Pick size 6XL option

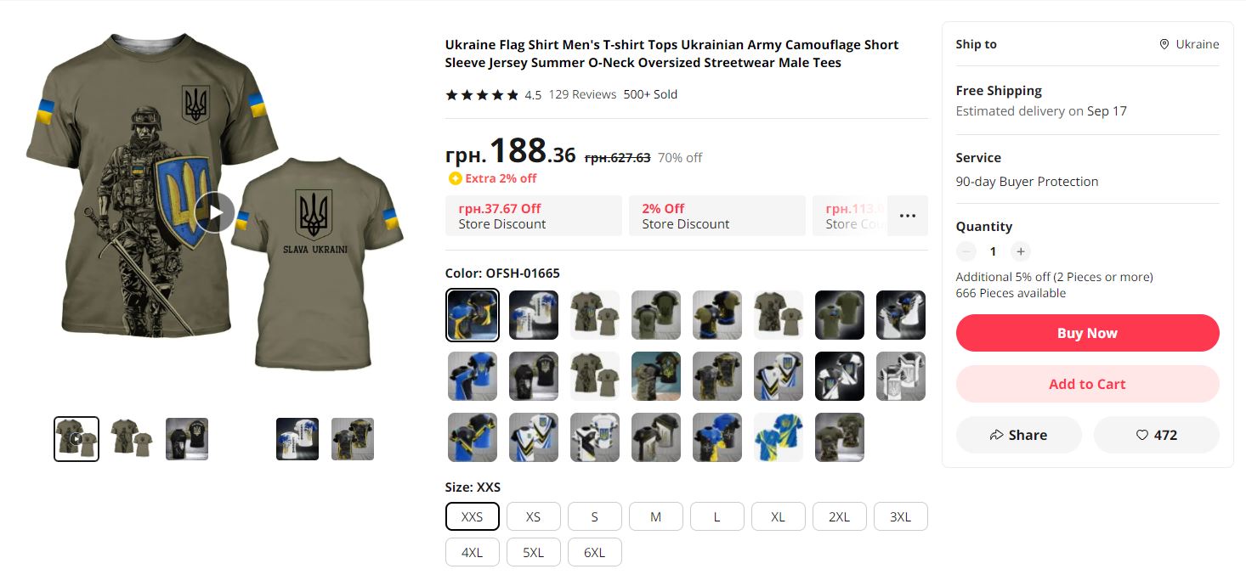pos(594,552)
